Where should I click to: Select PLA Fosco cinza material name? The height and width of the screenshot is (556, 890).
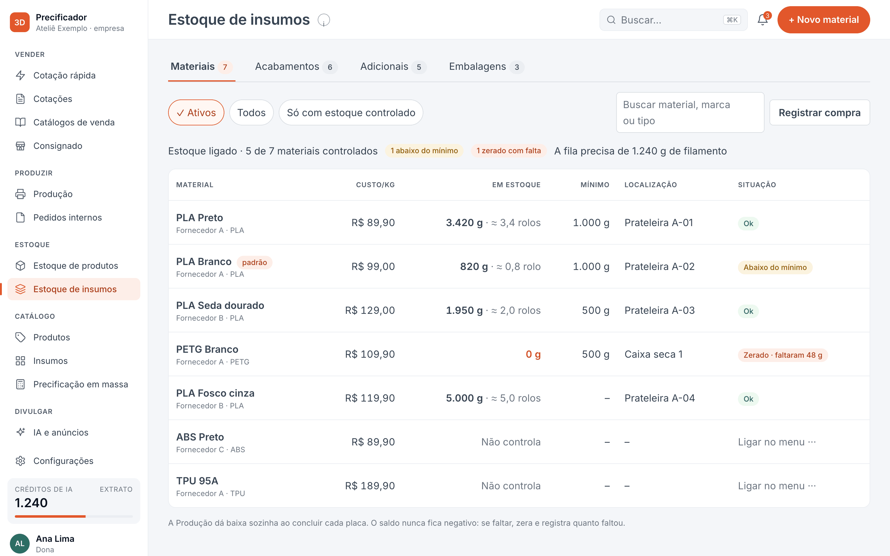[x=215, y=393]
